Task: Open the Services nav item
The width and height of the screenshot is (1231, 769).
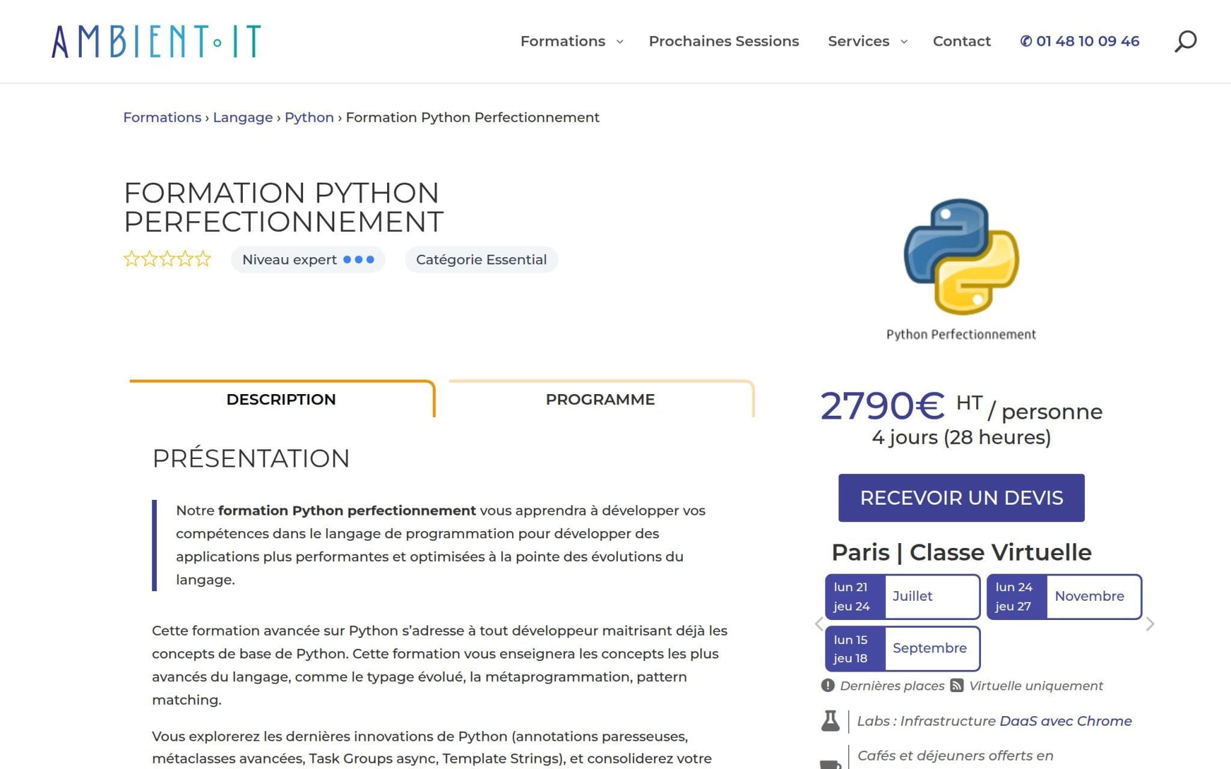Action: [858, 41]
